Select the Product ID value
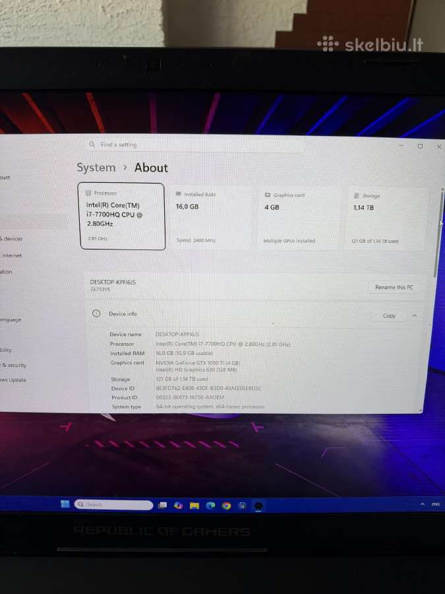 190,397
